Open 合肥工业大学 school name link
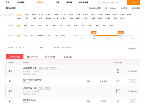145x104 pixels. [30, 88]
